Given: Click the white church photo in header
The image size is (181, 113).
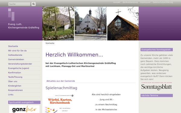Looking at the screenshot, I should 91,24.
